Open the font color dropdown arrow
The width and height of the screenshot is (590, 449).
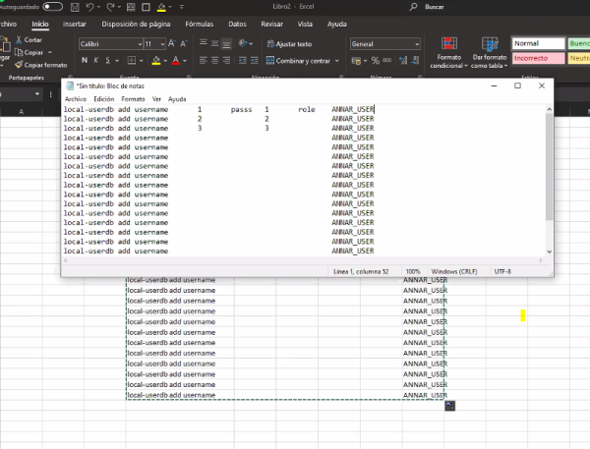tap(185, 61)
